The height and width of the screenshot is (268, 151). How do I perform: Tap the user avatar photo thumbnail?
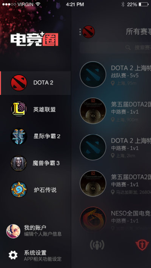tap(13, 231)
